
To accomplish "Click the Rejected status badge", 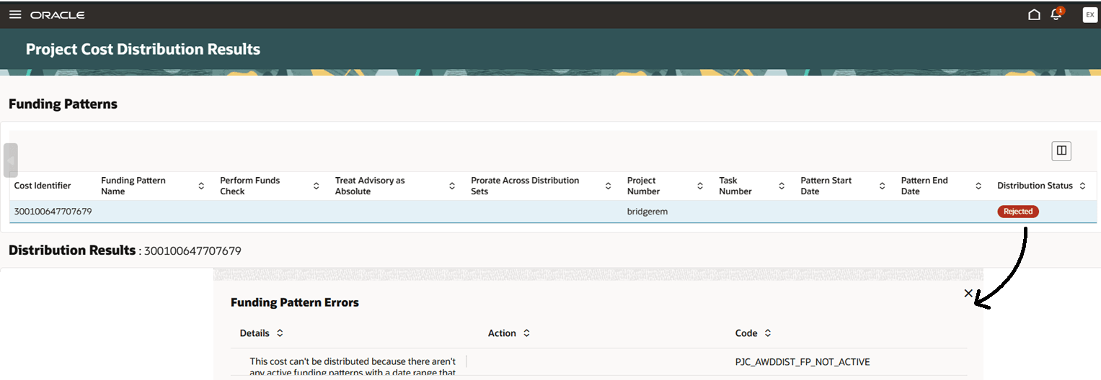I will click(1018, 212).
